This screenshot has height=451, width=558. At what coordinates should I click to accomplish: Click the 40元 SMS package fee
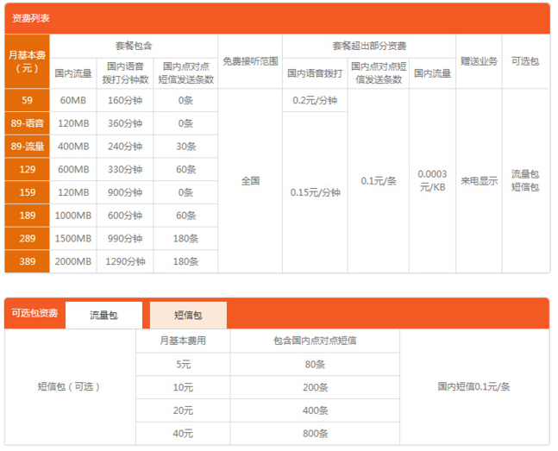coord(183,434)
